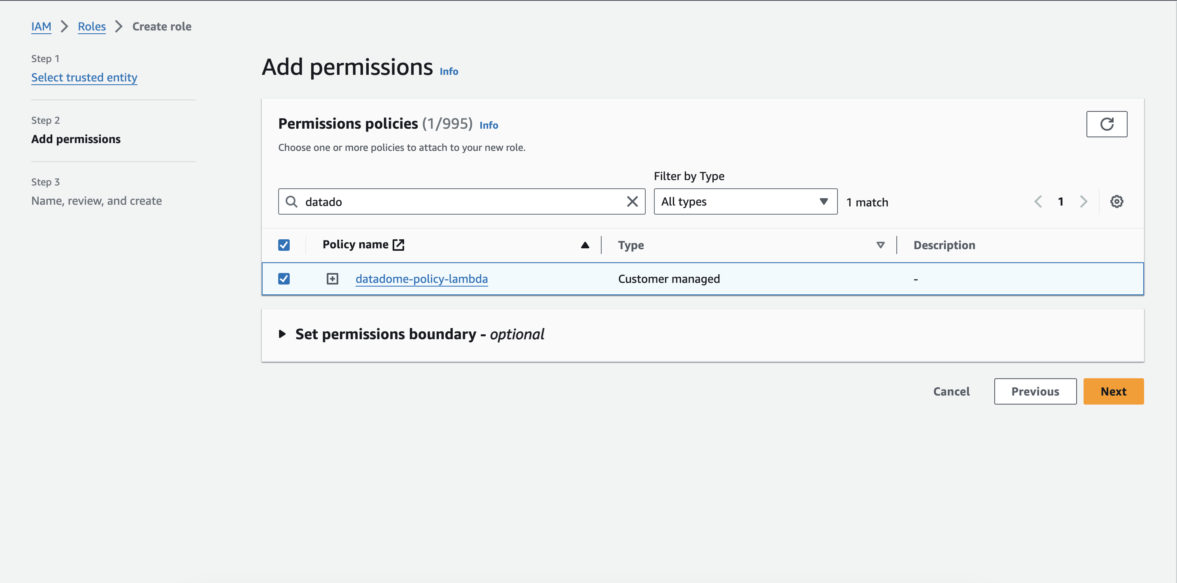Click the previous page arrow icon
1177x583 pixels.
(x=1038, y=201)
